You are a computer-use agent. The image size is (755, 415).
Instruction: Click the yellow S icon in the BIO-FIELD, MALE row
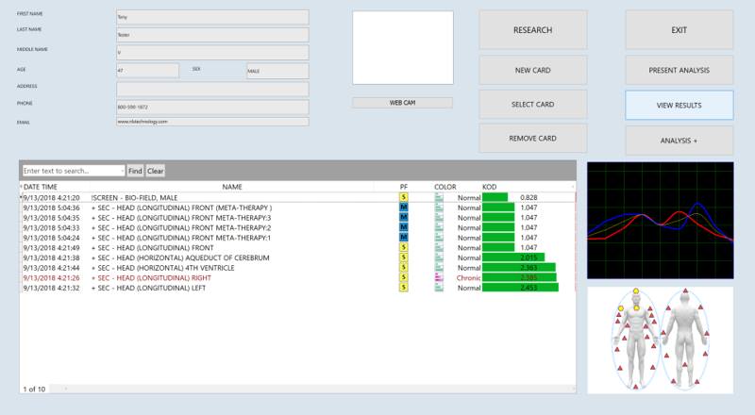404,197
